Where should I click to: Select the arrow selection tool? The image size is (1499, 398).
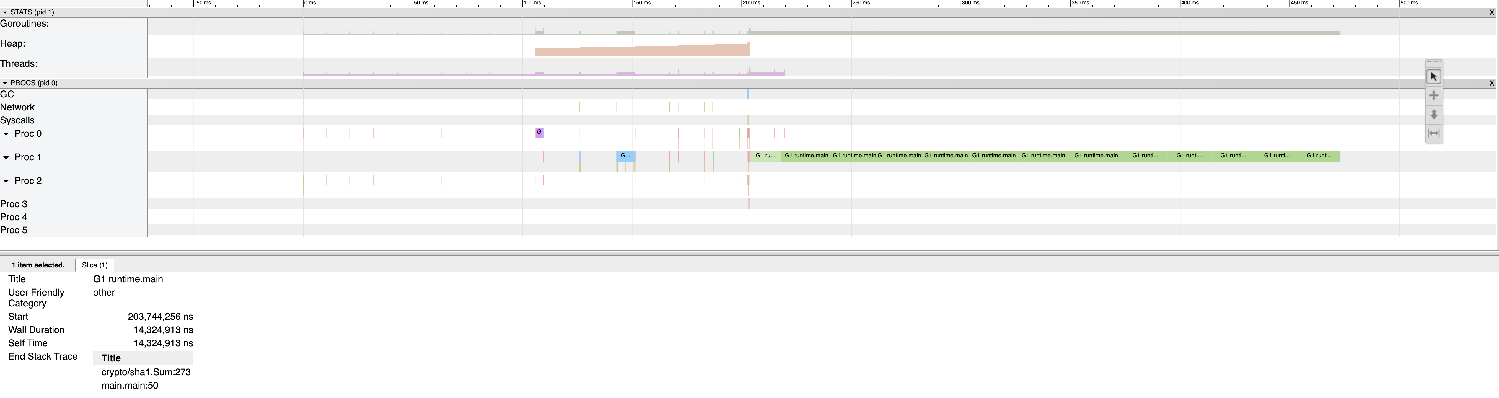click(x=1433, y=77)
